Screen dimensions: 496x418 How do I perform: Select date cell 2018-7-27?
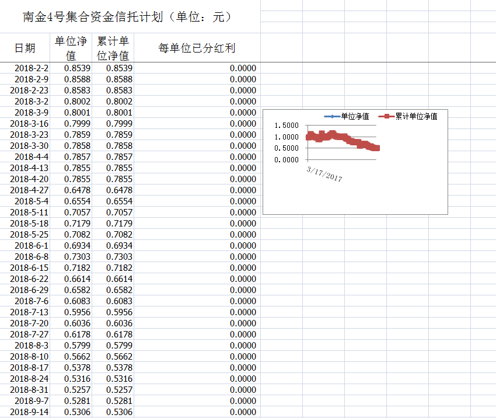pyautogui.click(x=25, y=334)
